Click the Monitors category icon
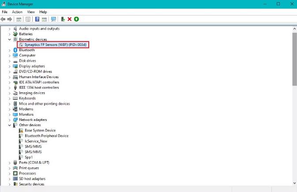This screenshot has width=297, height=192. [x=15, y=114]
